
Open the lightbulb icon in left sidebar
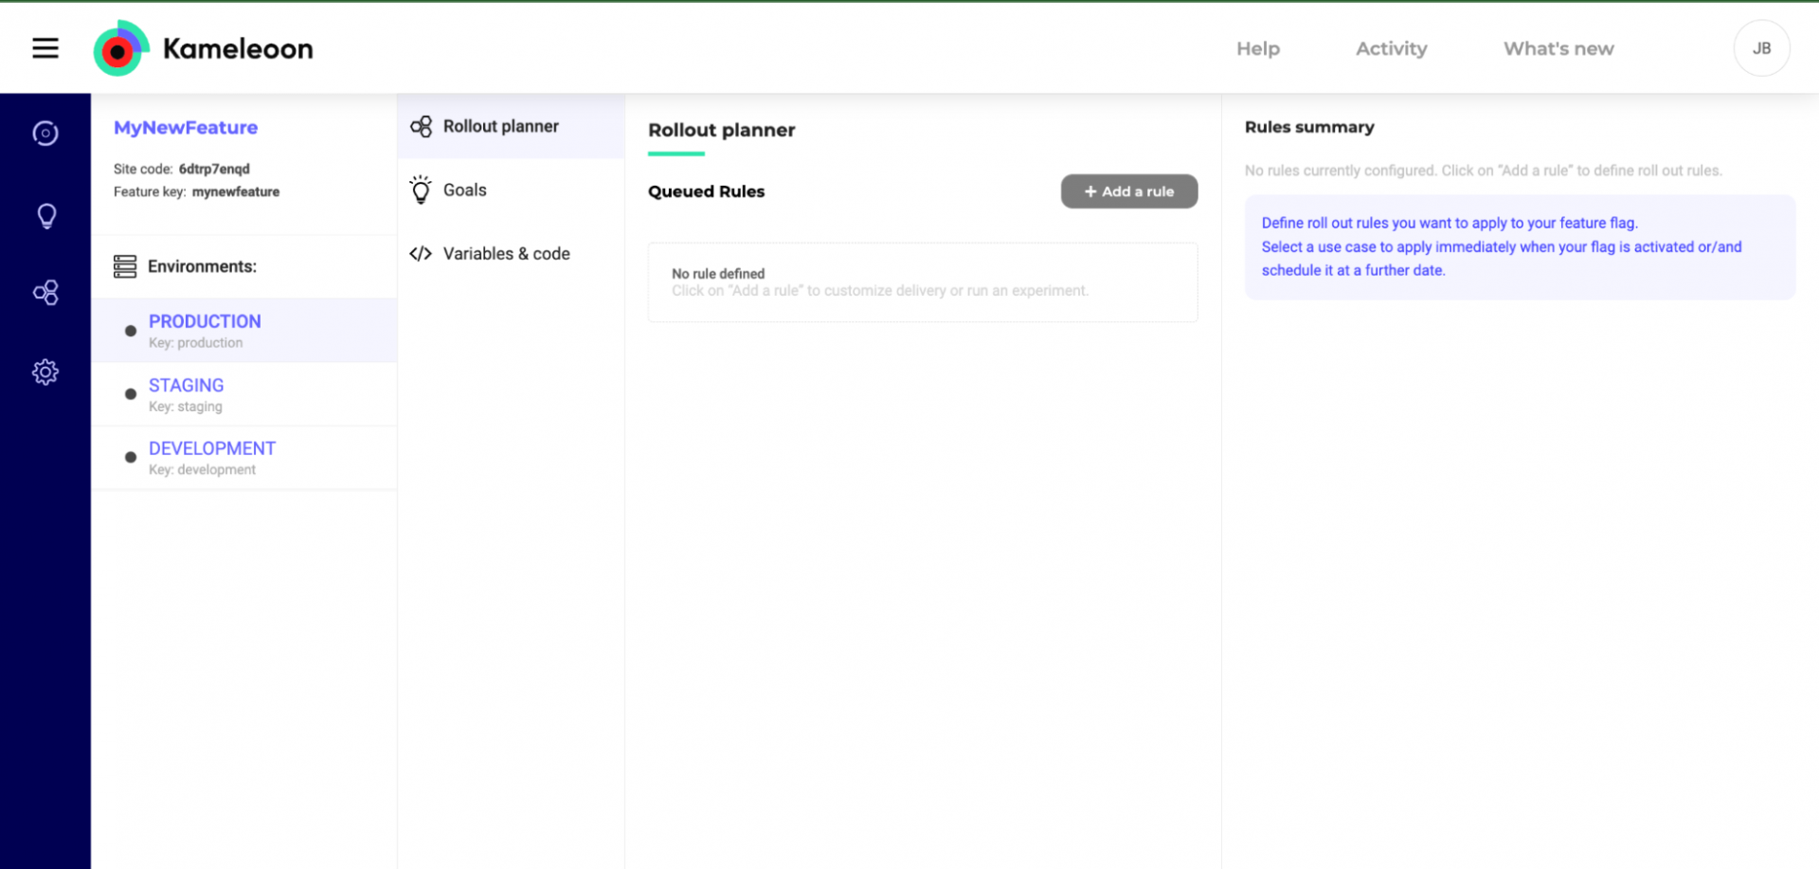point(45,216)
